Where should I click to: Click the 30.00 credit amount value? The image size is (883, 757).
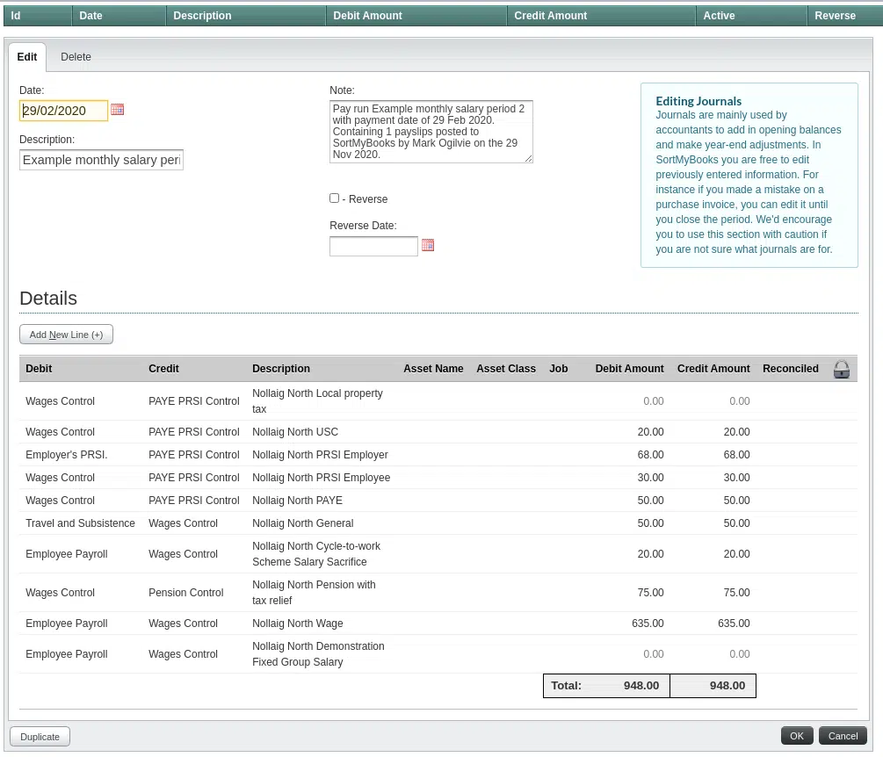(x=736, y=477)
